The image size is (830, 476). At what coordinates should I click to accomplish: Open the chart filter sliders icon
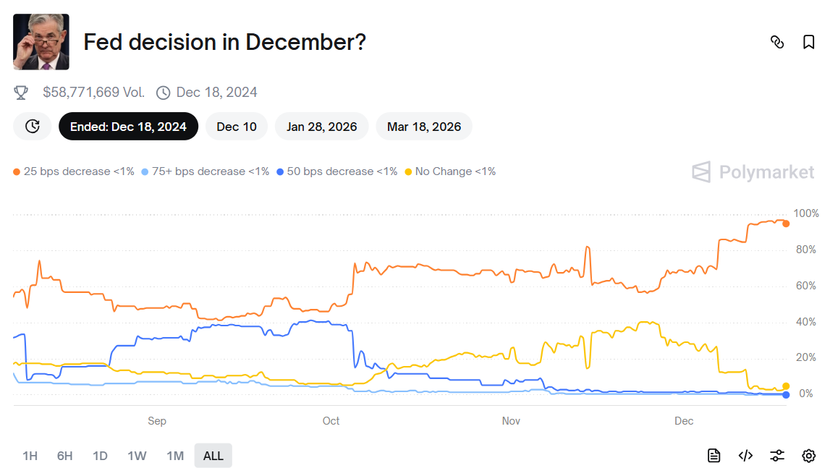(x=777, y=455)
